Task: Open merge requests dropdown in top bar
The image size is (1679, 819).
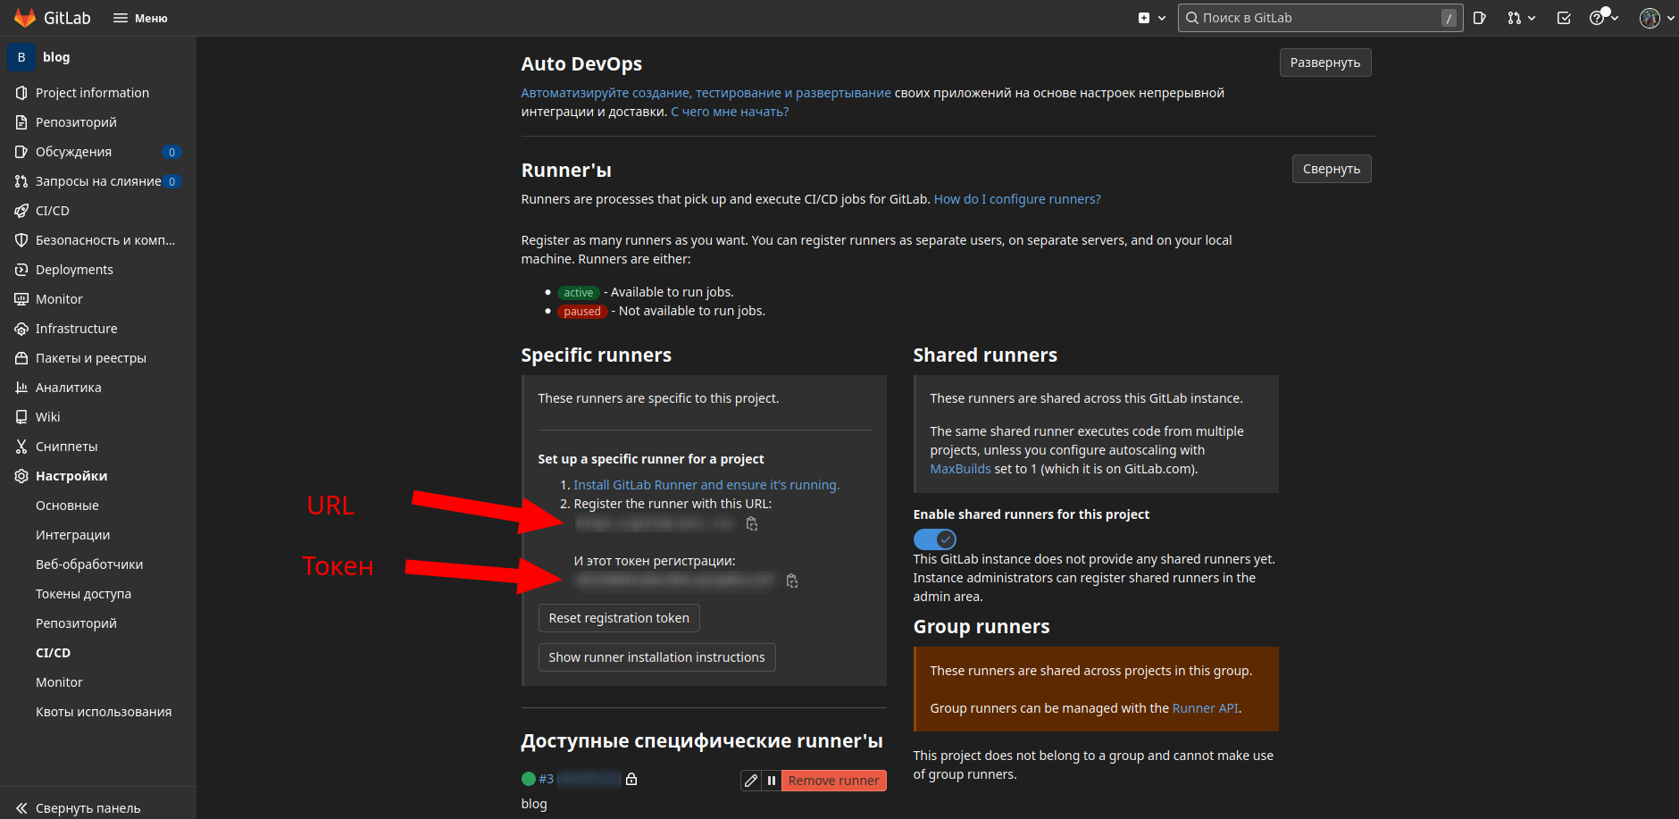Action: 1521,18
